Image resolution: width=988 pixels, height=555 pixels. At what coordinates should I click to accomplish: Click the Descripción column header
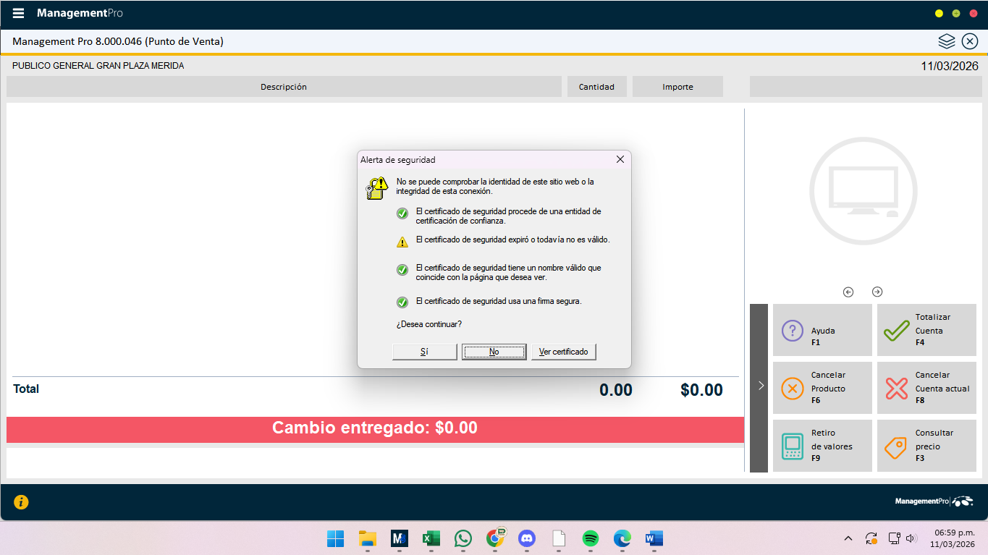coord(284,87)
